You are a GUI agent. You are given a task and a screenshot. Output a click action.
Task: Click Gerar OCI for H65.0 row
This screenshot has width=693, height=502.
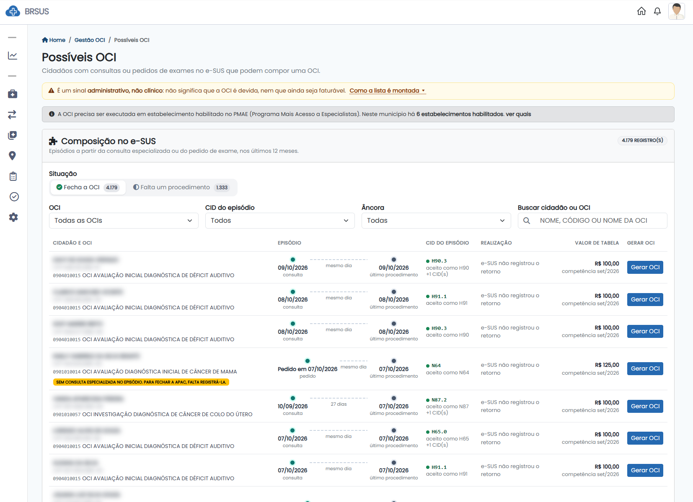(645, 438)
